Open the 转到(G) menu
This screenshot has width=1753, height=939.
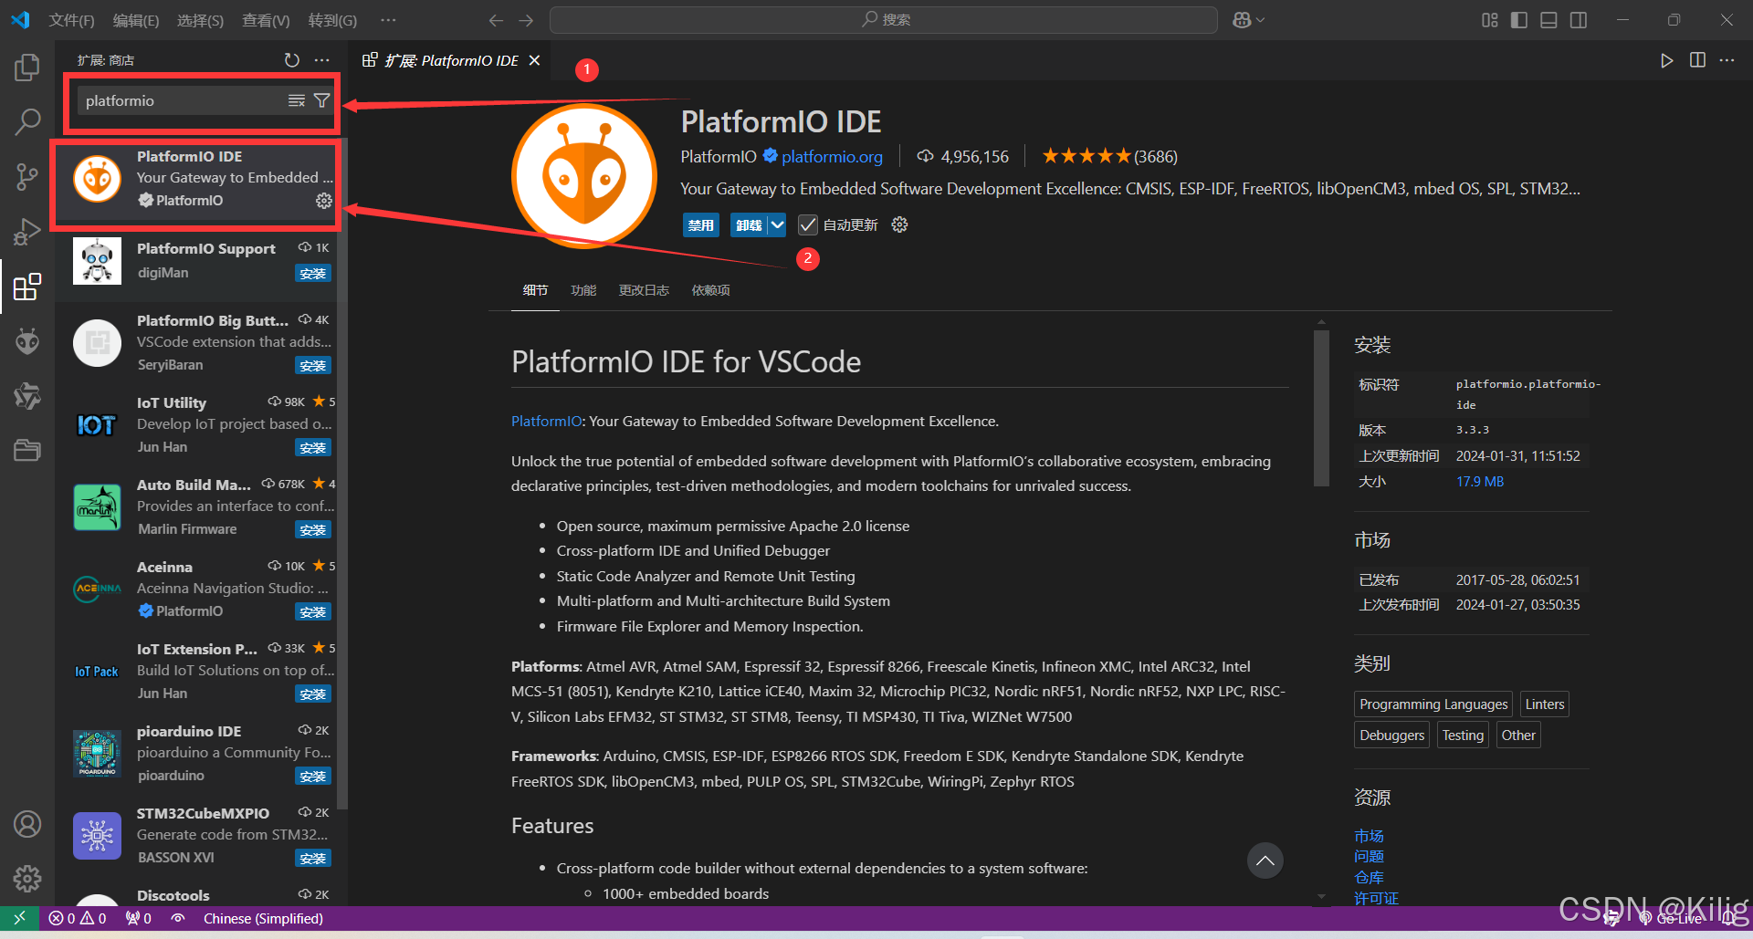[x=332, y=20]
